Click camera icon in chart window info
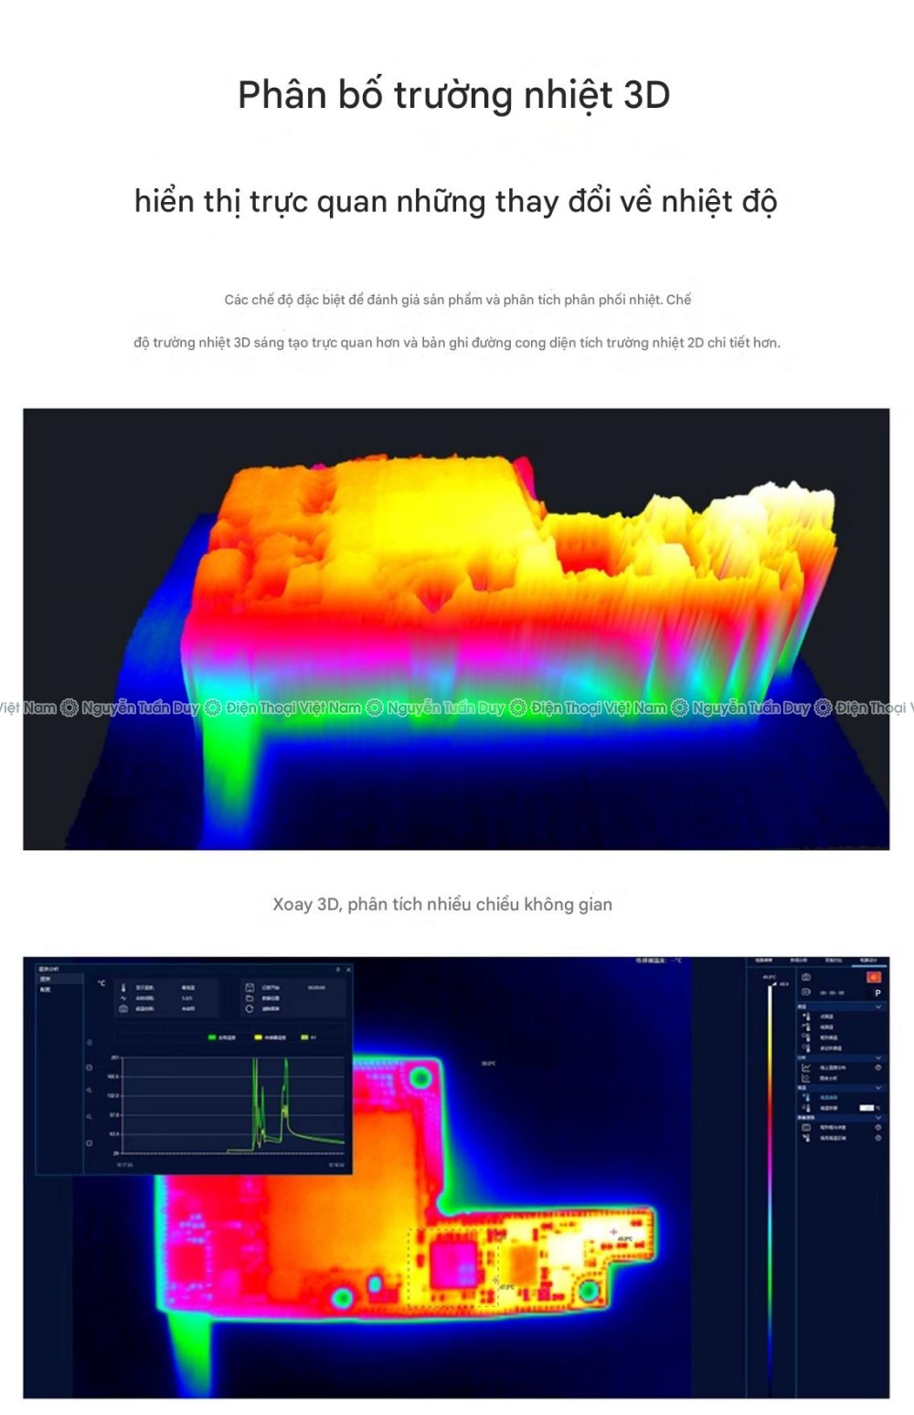The image size is (914, 1415). 123,1009
